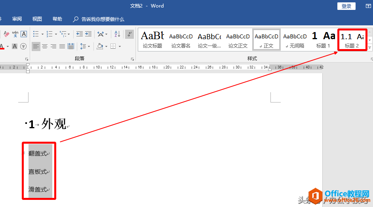Open the 视图 (View) tab
The height and width of the screenshot is (207, 373).
[37, 19]
